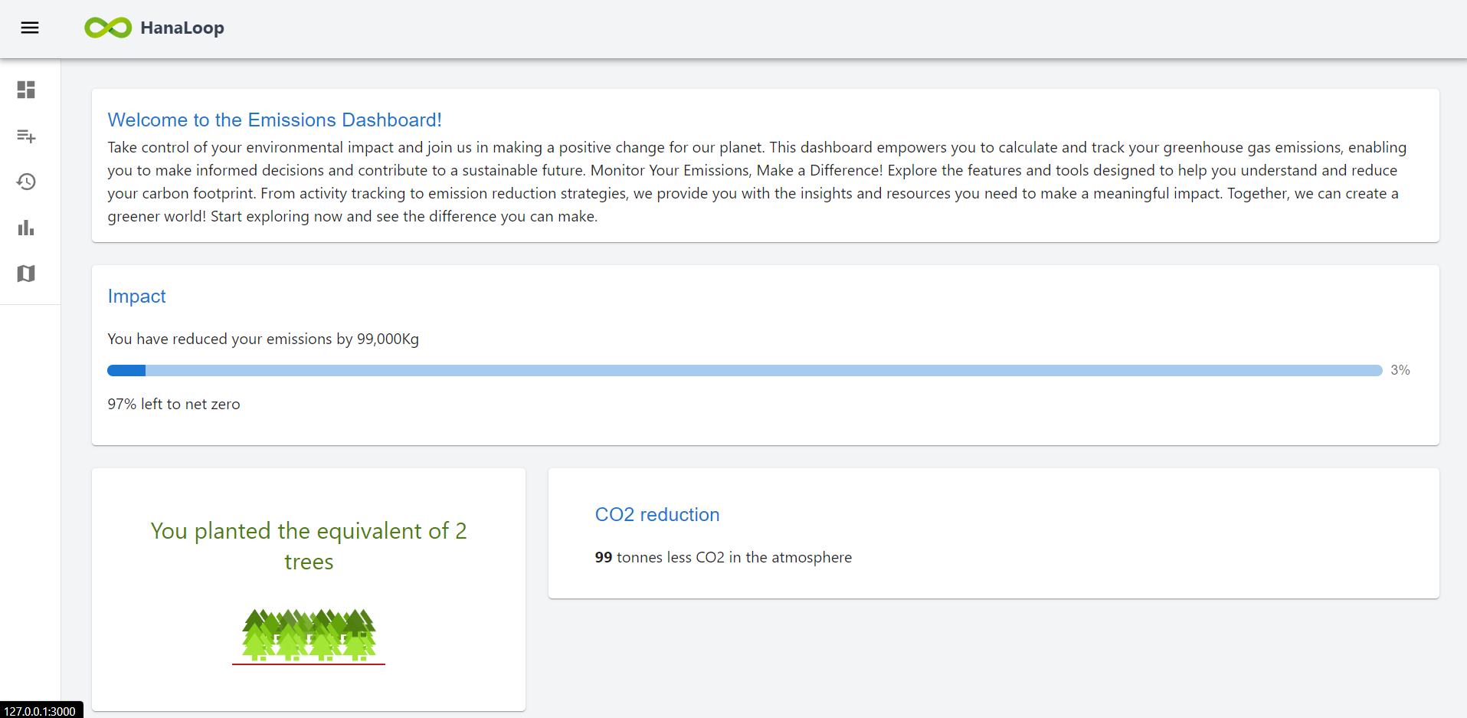
Task: Open the history clock icon in sidebar
Action: coord(26,182)
